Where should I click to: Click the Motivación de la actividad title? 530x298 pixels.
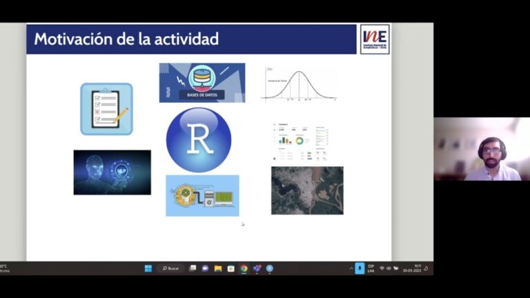pyautogui.click(x=126, y=39)
